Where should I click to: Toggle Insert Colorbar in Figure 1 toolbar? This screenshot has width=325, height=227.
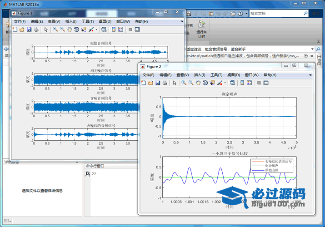point(113,30)
